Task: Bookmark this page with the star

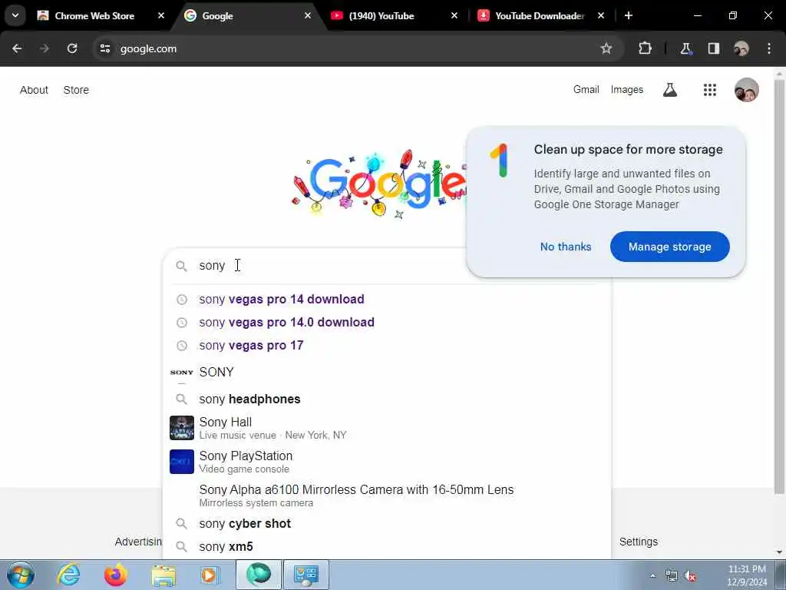Action: coord(606,48)
